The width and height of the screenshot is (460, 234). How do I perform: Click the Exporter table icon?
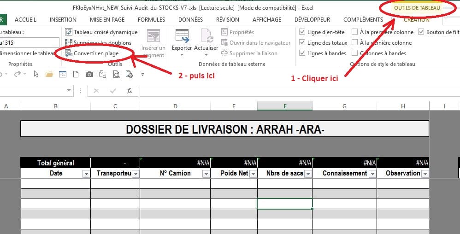[182, 36]
